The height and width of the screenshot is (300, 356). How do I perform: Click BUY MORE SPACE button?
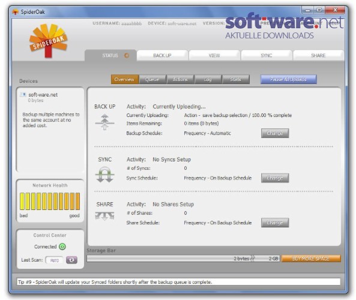pyautogui.click(x=311, y=259)
